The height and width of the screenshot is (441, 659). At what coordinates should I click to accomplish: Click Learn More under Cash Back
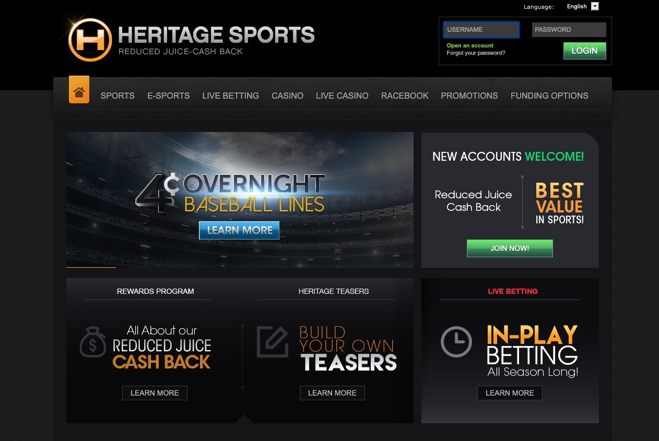155,393
